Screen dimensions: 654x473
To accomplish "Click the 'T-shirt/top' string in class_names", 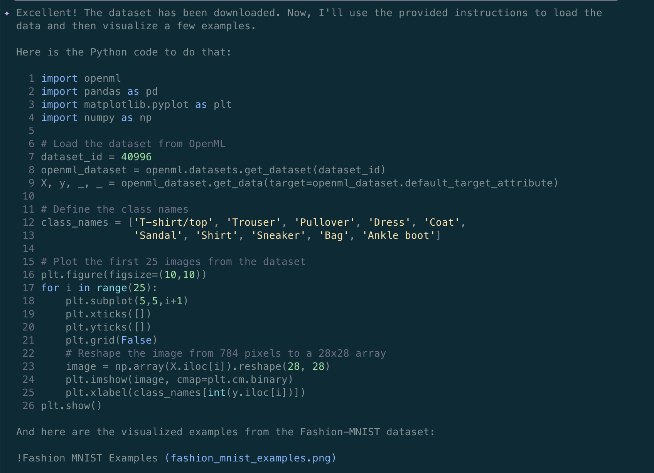I will pos(173,222).
